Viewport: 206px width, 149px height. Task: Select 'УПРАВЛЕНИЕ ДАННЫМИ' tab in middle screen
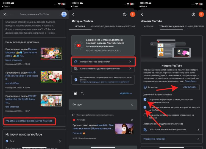click(x=103, y=26)
